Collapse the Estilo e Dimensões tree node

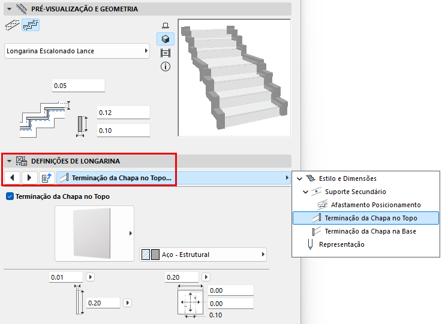tap(300, 178)
